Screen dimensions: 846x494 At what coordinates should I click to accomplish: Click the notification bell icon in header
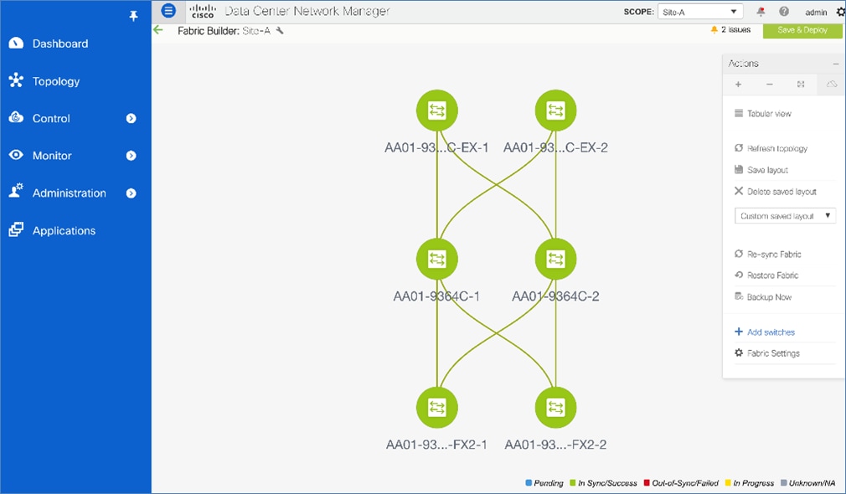tap(761, 12)
